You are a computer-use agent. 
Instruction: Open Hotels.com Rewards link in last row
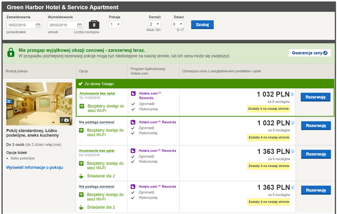click(157, 187)
